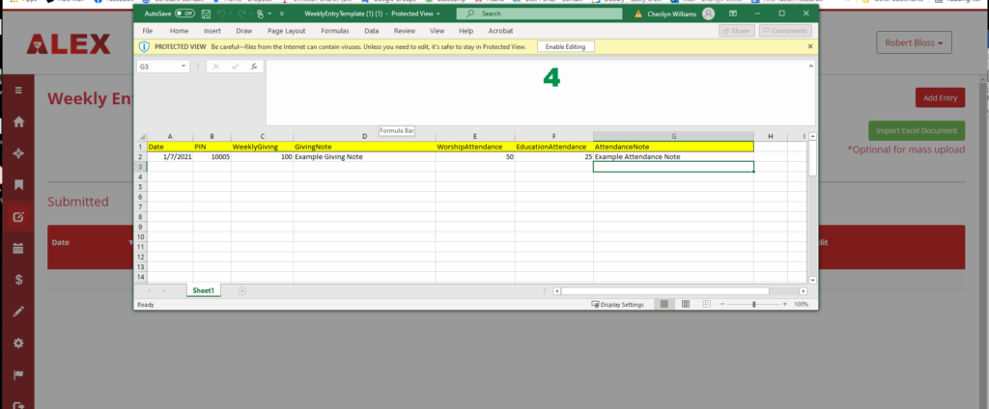This screenshot has height=409, width=989.
Task: Click the Comments button in Excel
Action: tap(784, 31)
